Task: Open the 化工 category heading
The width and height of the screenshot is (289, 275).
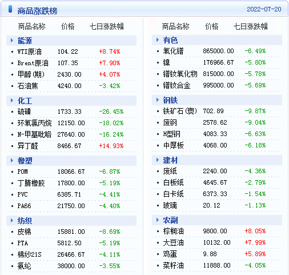Action: coord(25,101)
